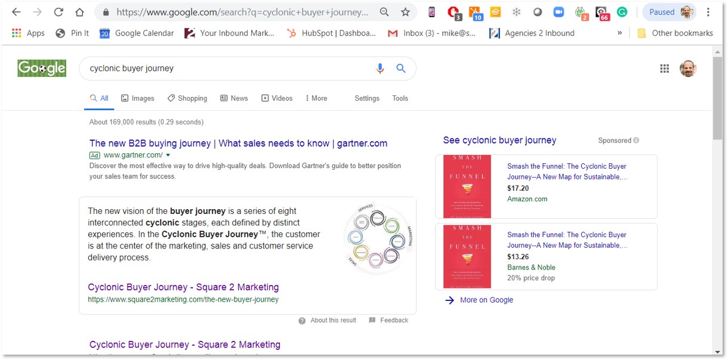Open the HubSpot Dashboard bookmark
Image resolution: width=728 pixels, height=360 pixels.
point(331,33)
